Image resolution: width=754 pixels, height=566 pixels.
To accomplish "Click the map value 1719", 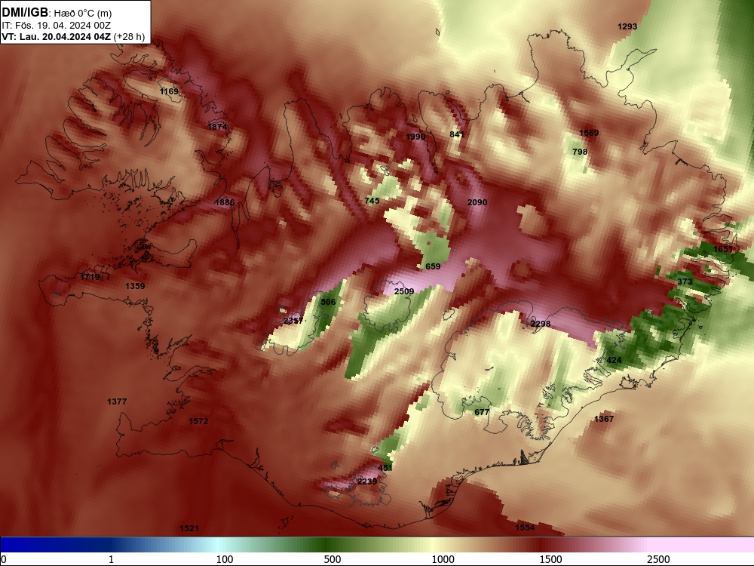I will (x=90, y=277).
